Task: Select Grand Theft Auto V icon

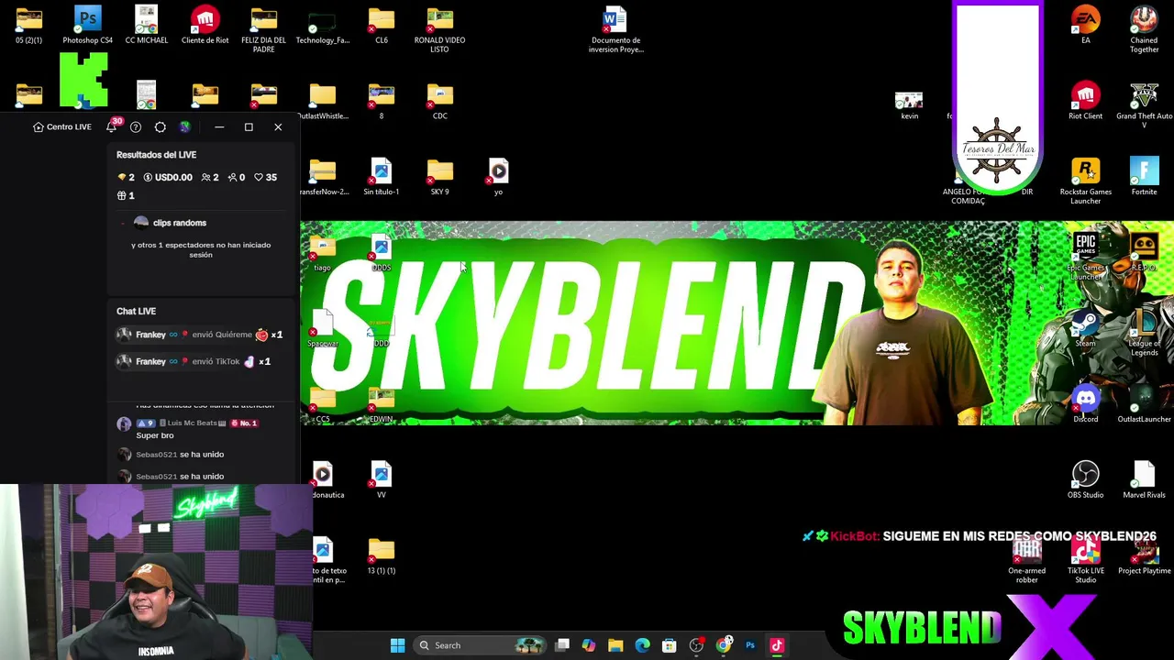Action: (1144, 105)
